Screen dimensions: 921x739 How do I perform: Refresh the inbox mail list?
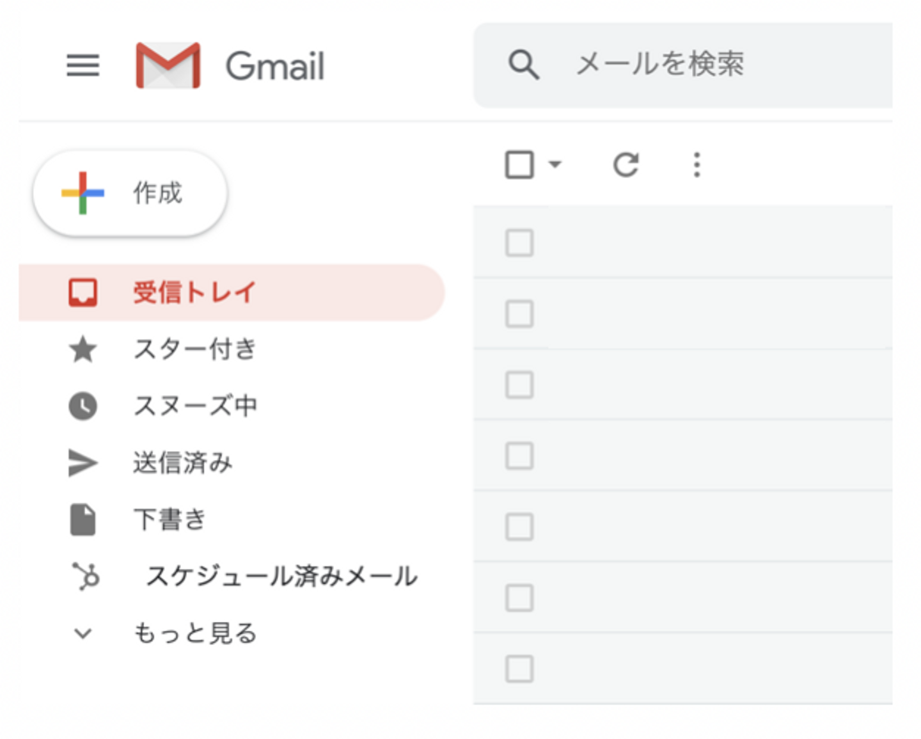[x=626, y=165]
